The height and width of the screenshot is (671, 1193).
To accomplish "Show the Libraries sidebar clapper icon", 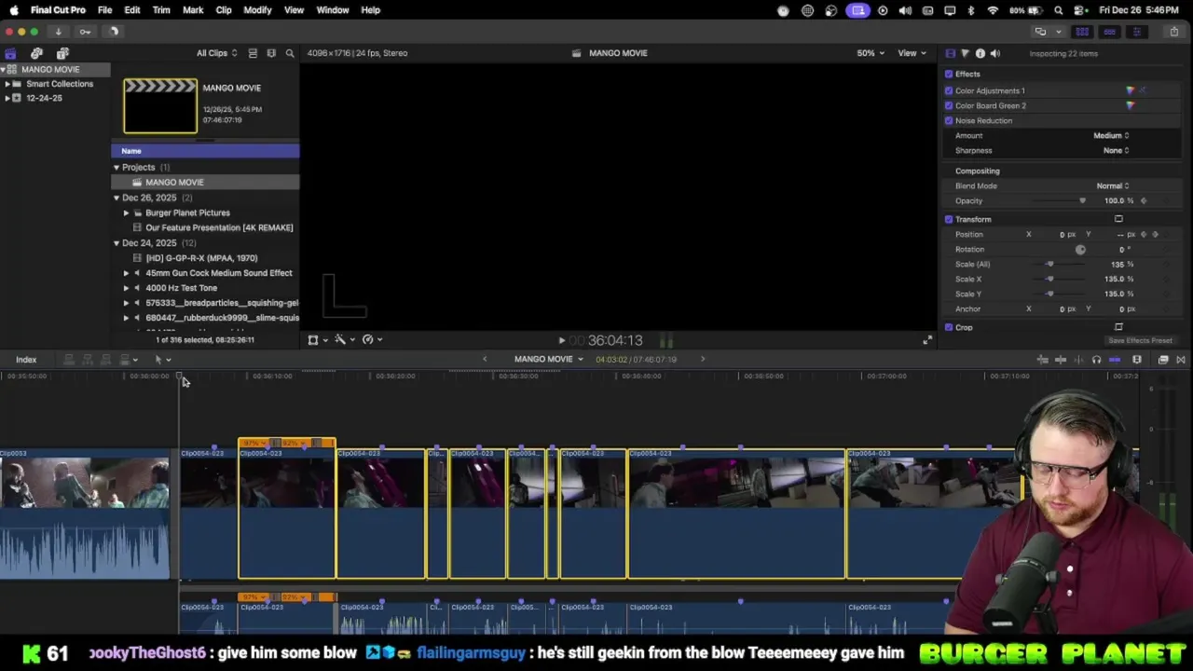I will coord(10,54).
